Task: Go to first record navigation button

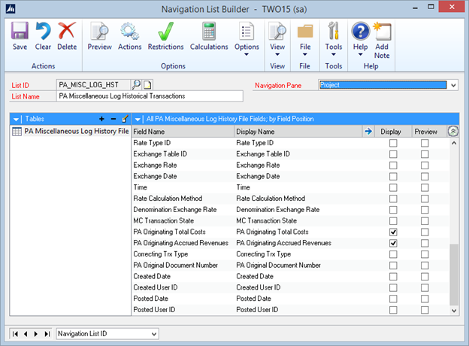Action: point(15,333)
